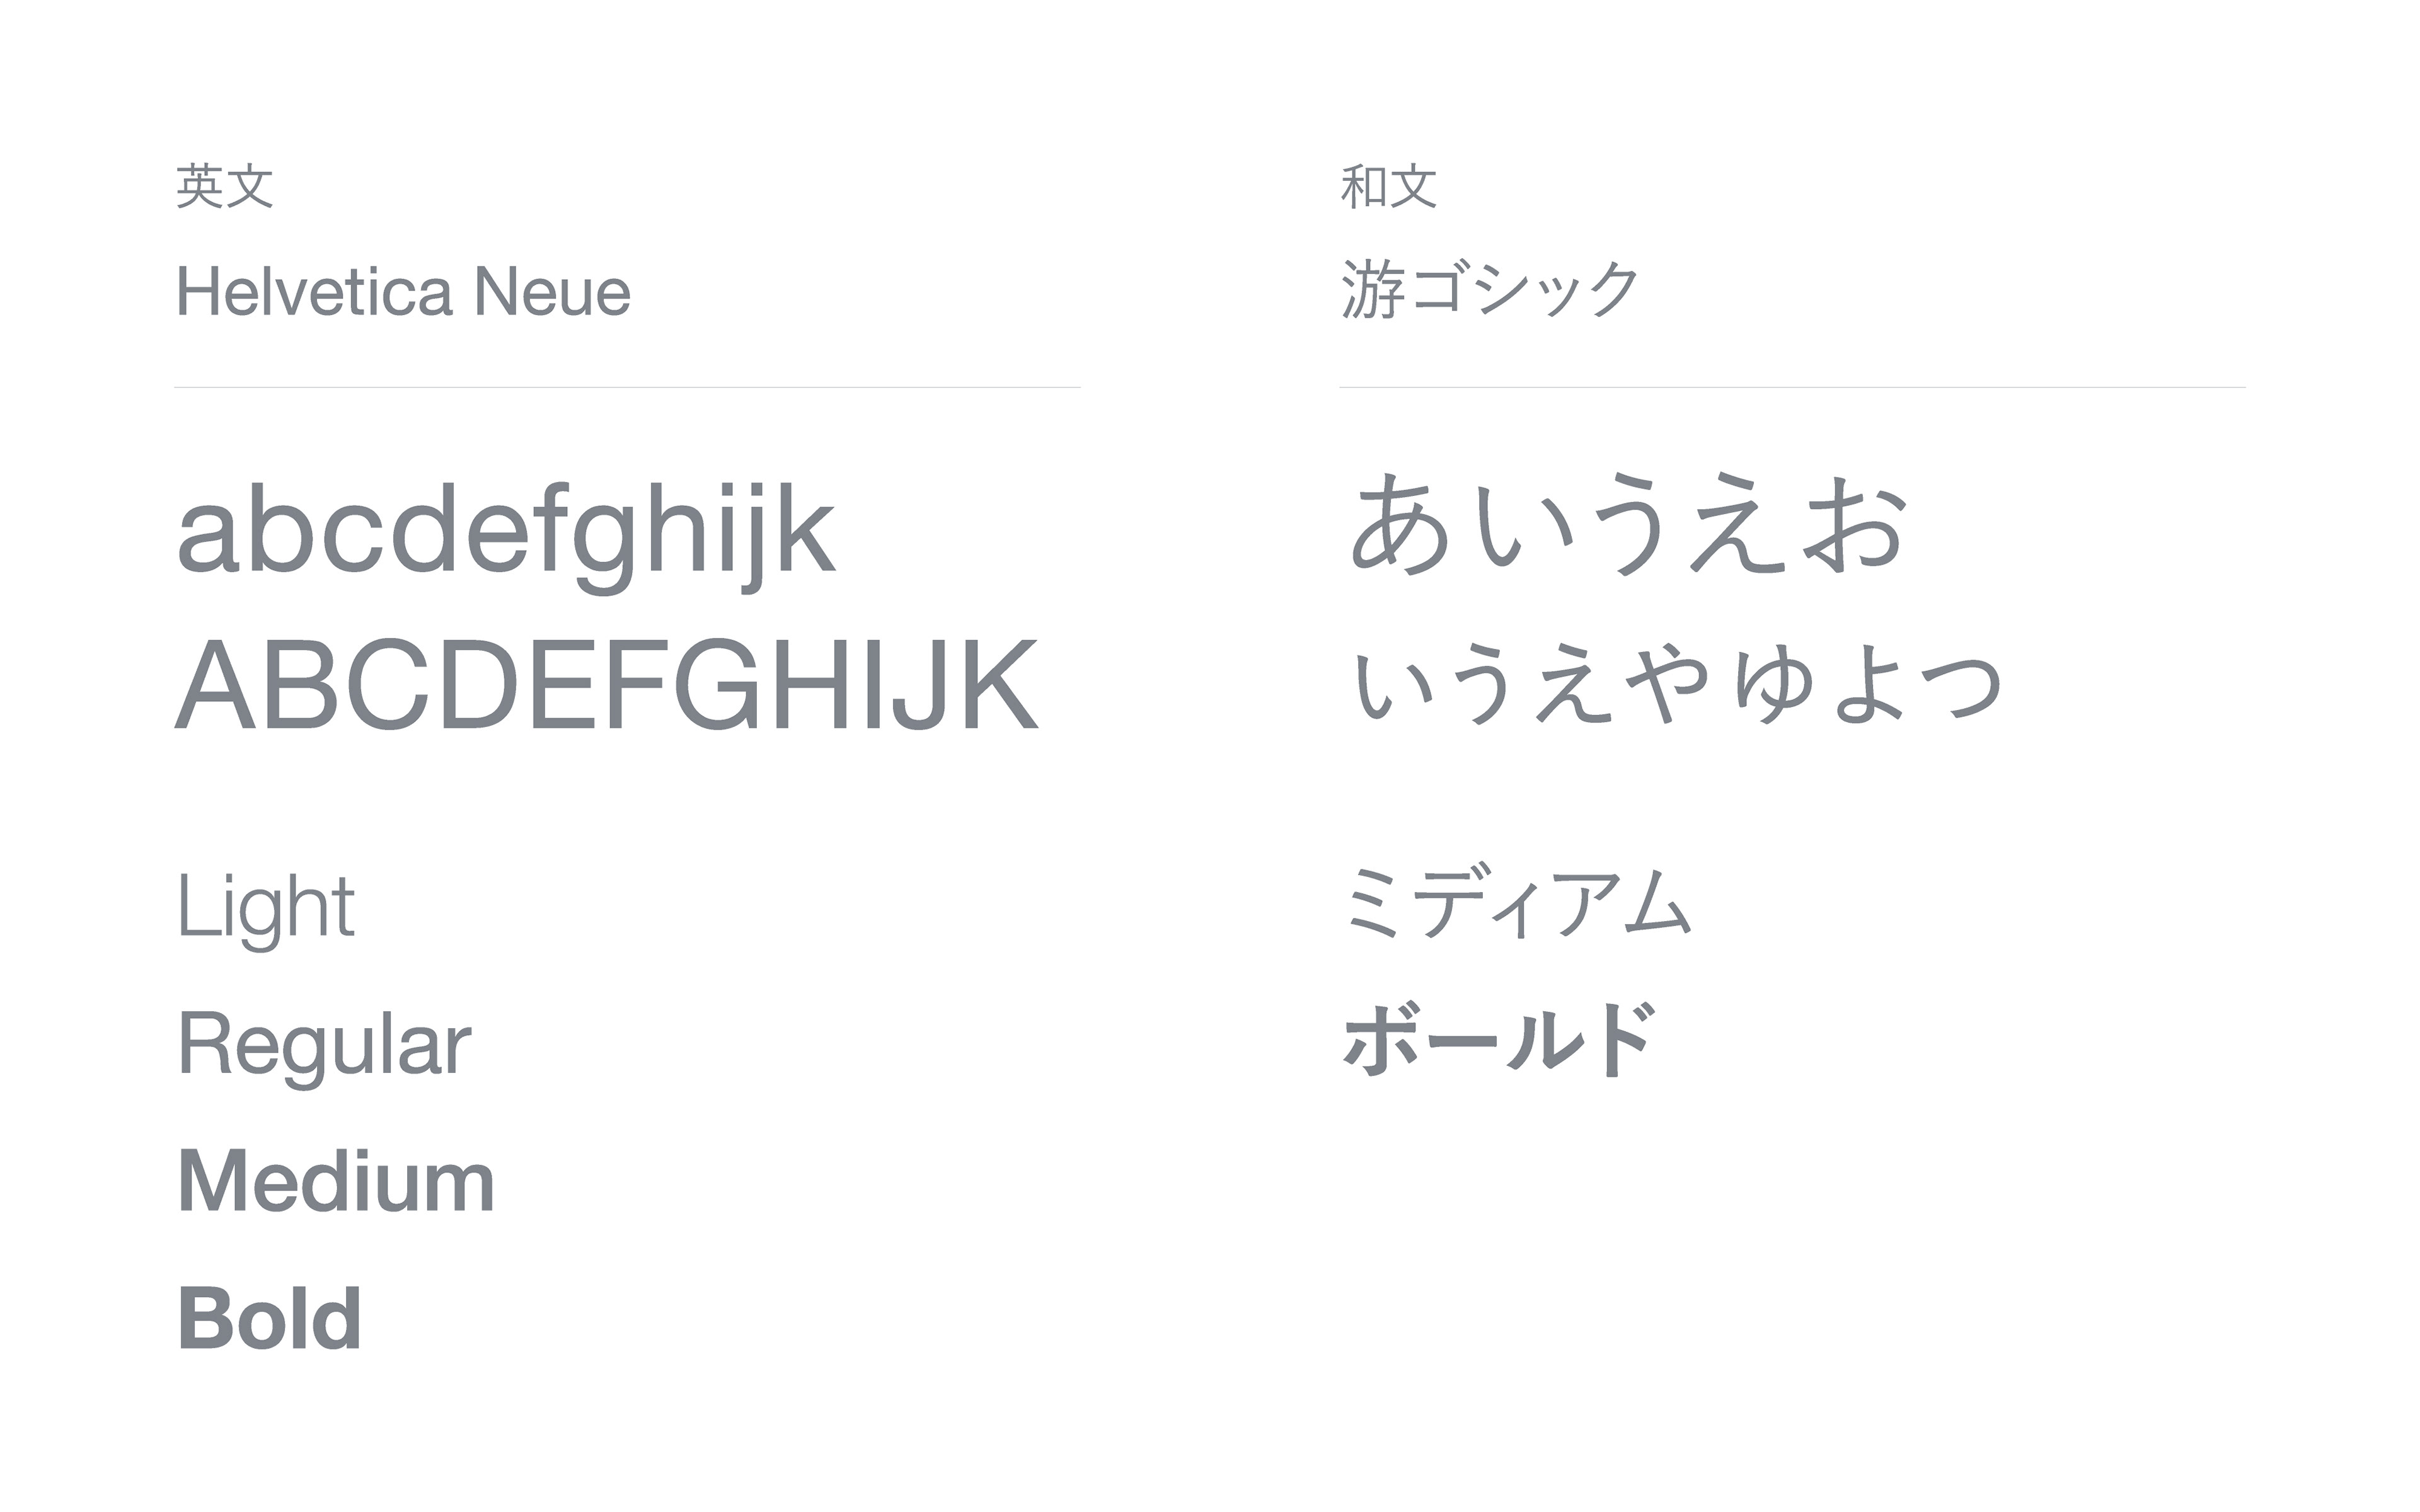Image resolution: width=2420 pixels, height=1512 pixels.
Task: Select the lowercase abcdefghijk sample text
Action: (506, 538)
